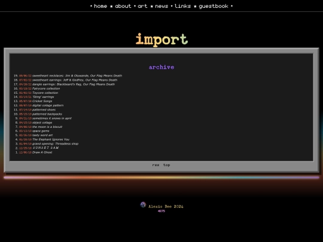Open 'sweetheart necklaces: Jim & Oluwande' post
The height and width of the screenshot is (242, 323).
coord(77,76)
